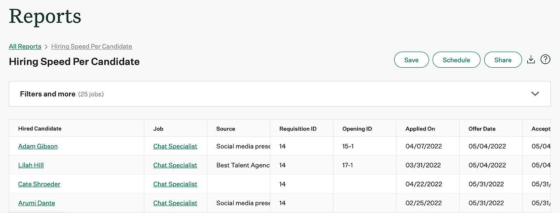This screenshot has width=560, height=213.
Task: Open help with the question mark icon
Action: (x=545, y=59)
